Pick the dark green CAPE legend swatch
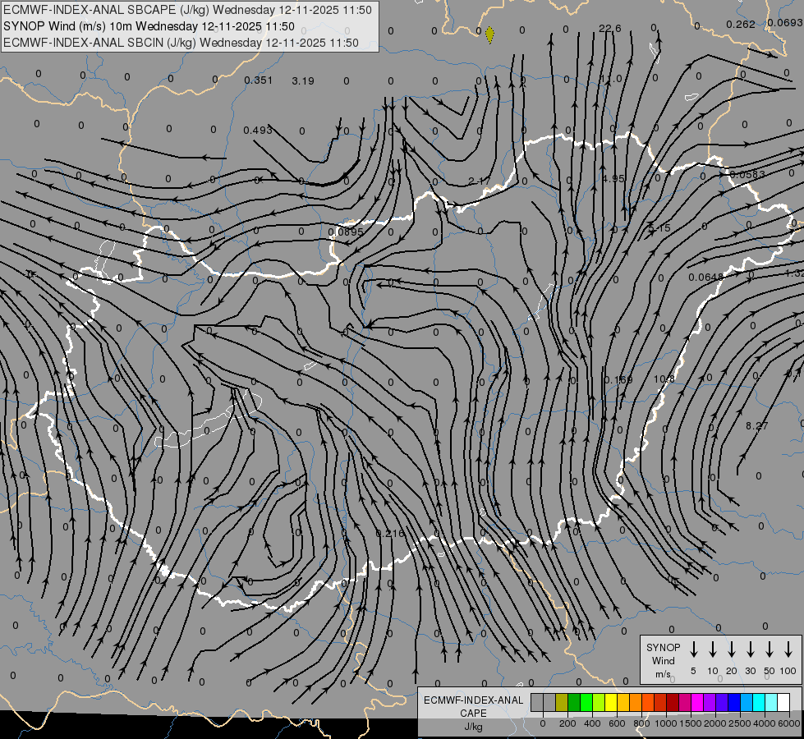This screenshot has width=804, height=739. click(574, 702)
